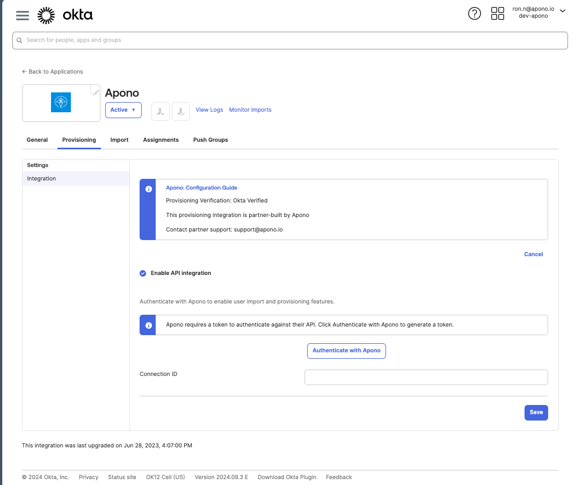575x485 pixels.
Task: Switch to the Assignments tab
Action: coord(161,140)
